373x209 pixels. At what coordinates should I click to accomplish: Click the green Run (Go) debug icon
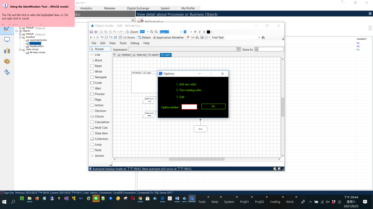pos(91,37)
